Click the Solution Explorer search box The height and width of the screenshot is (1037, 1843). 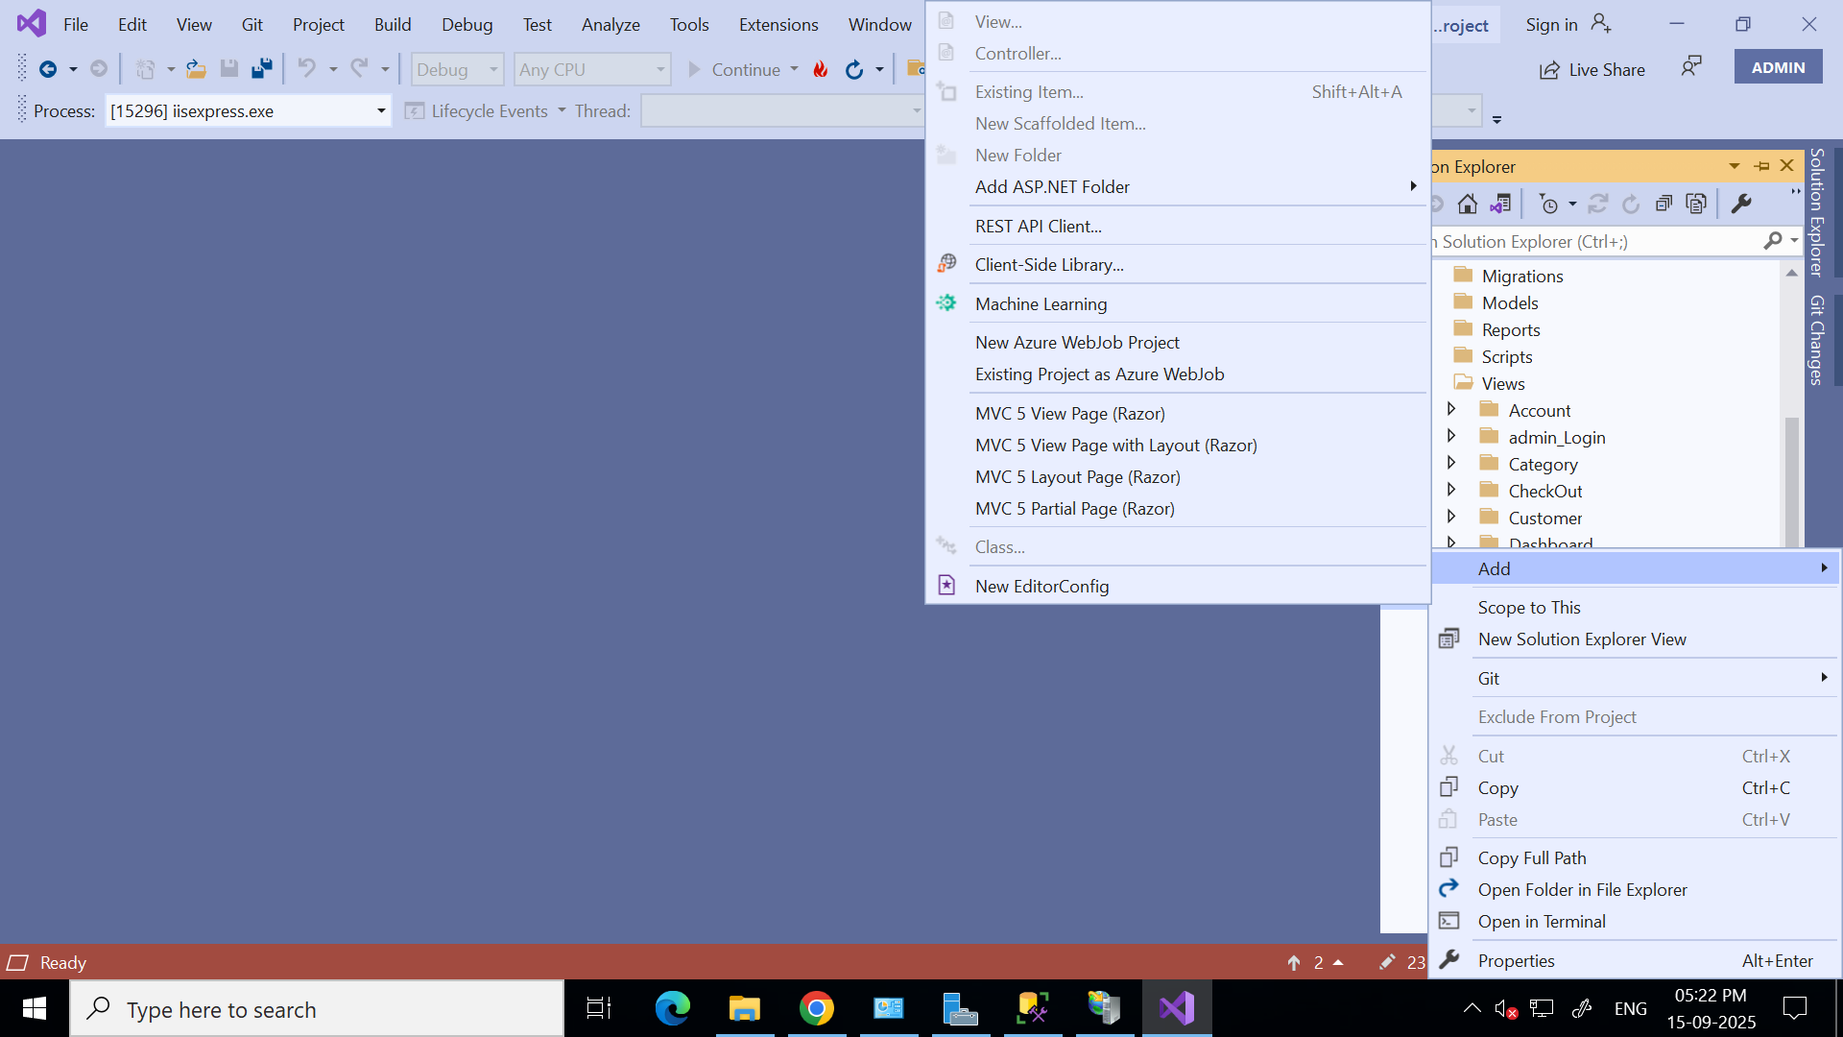1593,242
